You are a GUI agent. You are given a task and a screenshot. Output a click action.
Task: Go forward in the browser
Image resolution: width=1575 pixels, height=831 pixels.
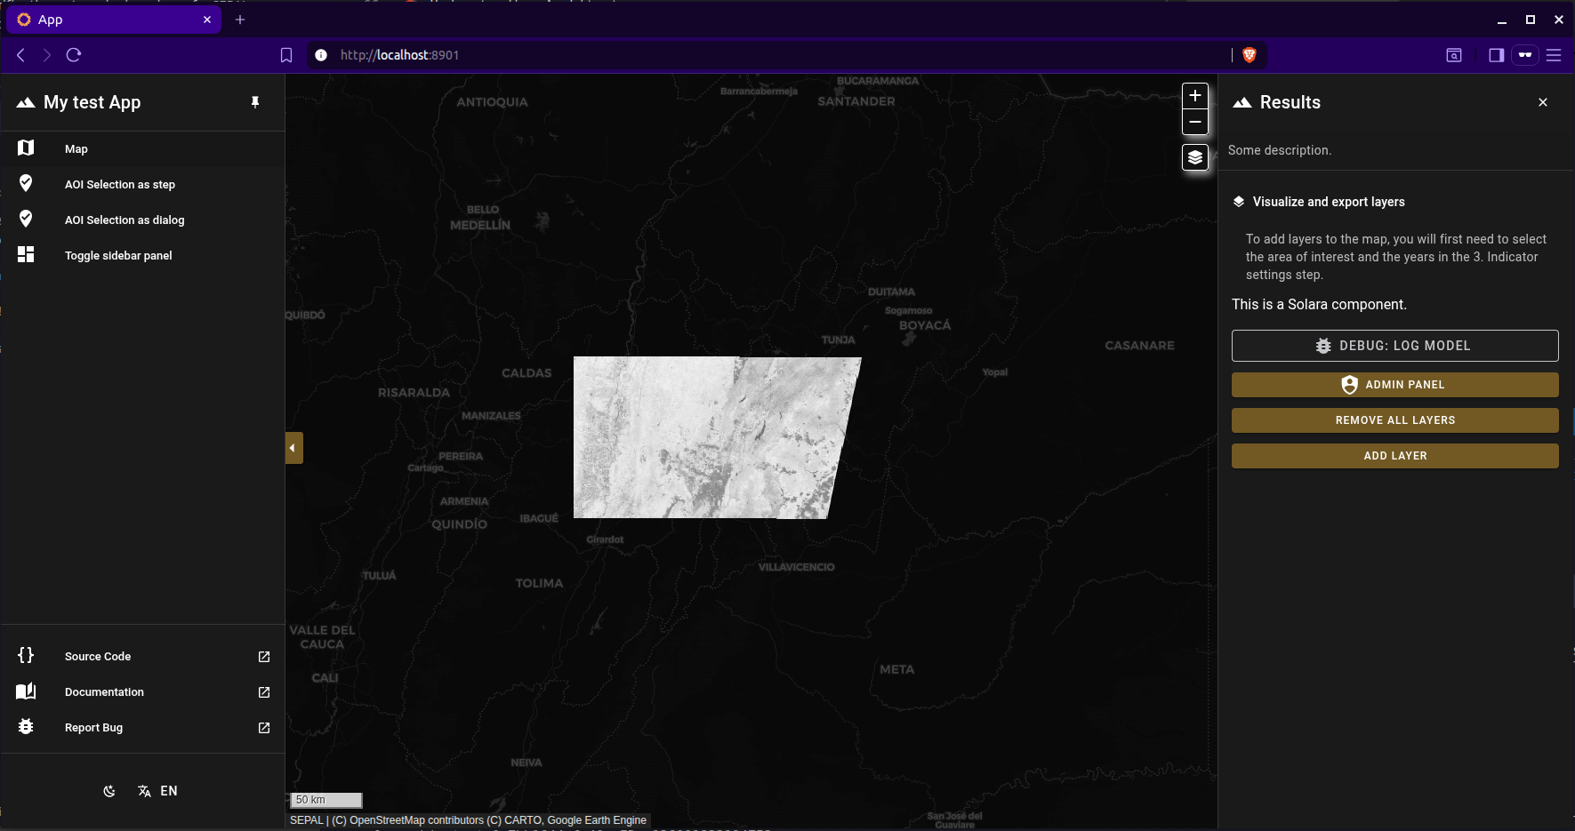(x=47, y=55)
